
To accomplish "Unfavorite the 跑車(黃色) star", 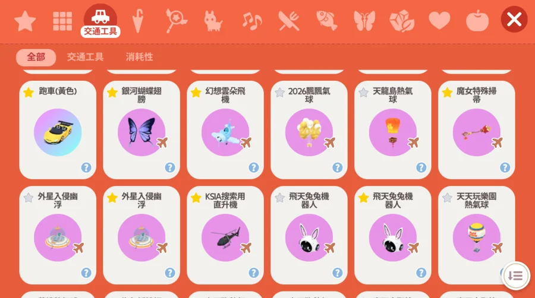I will pyautogui.click(x=29, y=92).
